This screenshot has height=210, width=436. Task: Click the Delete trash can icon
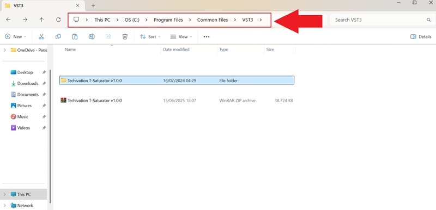(x=125, y=36)
